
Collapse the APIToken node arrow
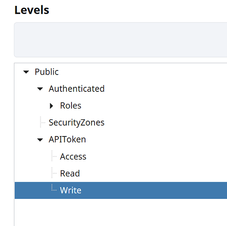coord(40,140)
